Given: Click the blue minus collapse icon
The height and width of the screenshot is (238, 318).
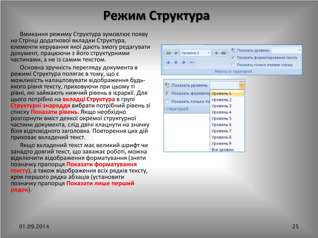Looking at the screenshot, I should pos(191,62).
